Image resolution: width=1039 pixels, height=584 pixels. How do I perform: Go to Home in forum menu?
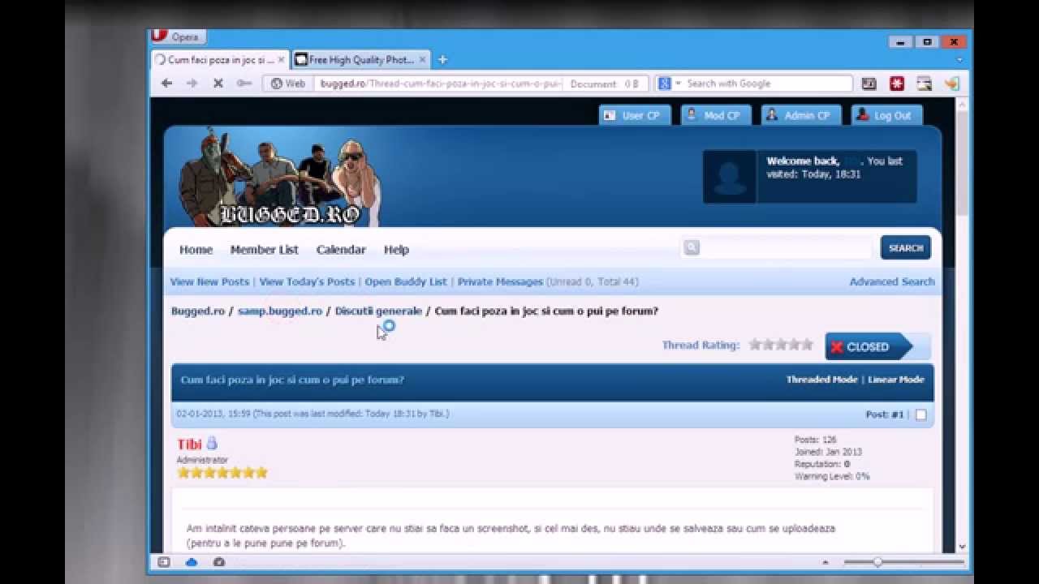point(196,250)
